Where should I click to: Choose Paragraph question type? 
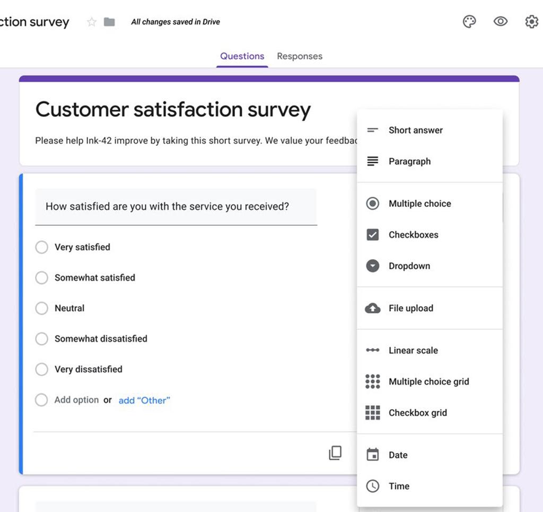[x=430, y=161]
